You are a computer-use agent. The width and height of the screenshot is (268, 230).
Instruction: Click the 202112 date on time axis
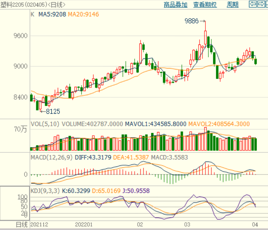click(39, 225)
